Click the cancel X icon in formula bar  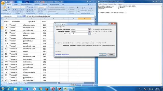[x=20, y=16]
